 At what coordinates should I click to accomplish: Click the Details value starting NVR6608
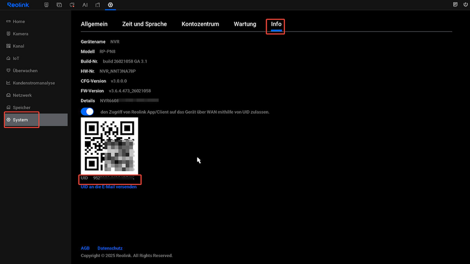[x=129, y=101]
